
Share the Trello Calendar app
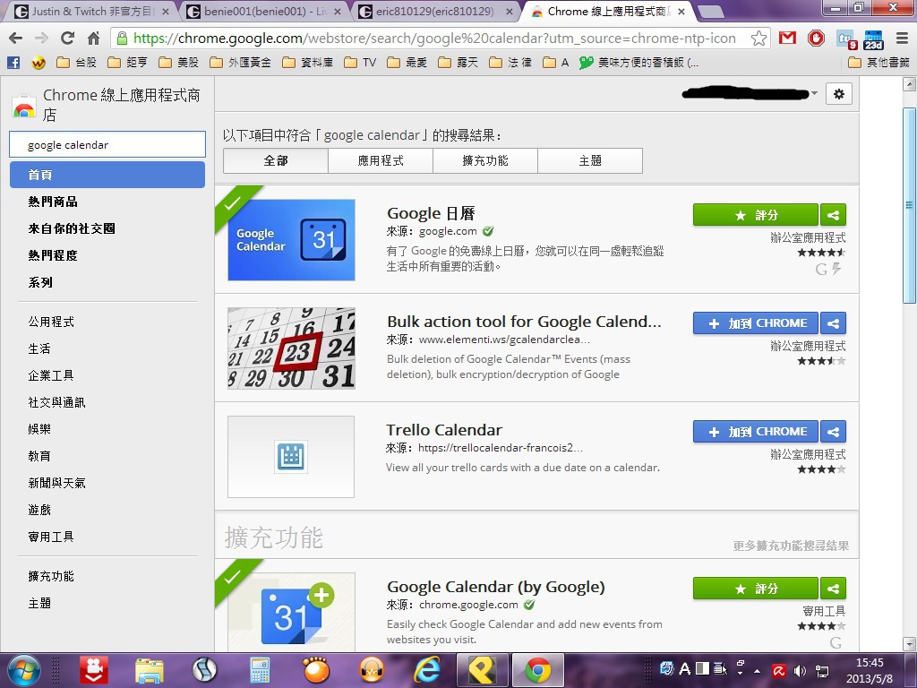pyautogui.click(x=834, y=432)
